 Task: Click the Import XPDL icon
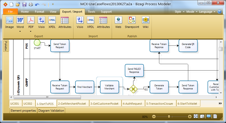click(x=91, y=20)
